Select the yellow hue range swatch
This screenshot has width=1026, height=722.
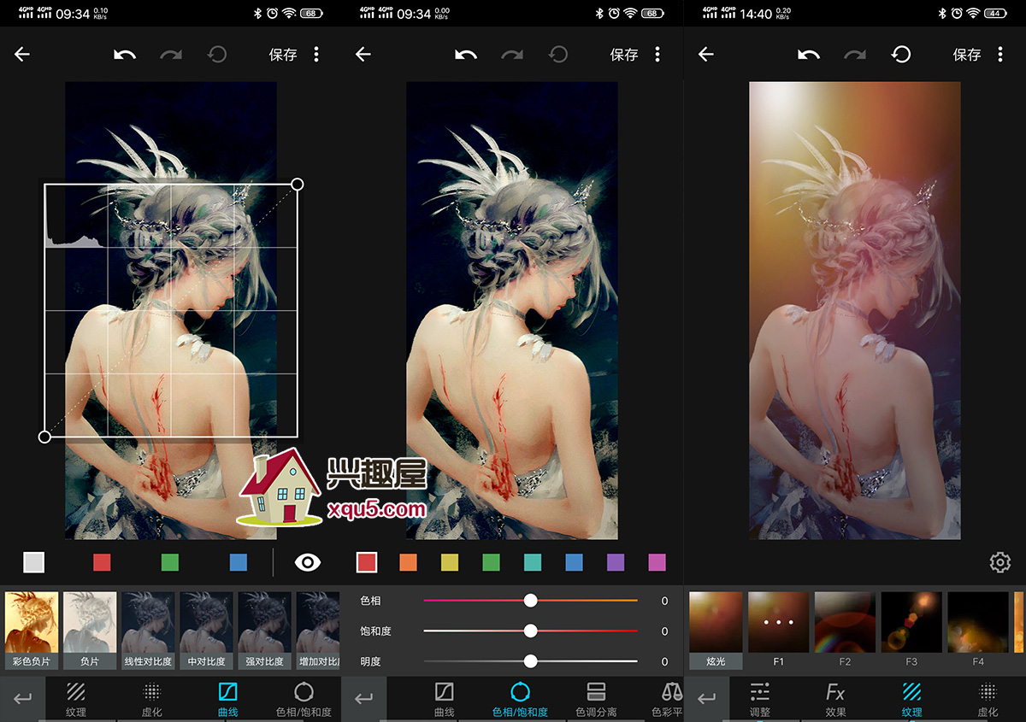pyautogui.click(x=450, y=561)
